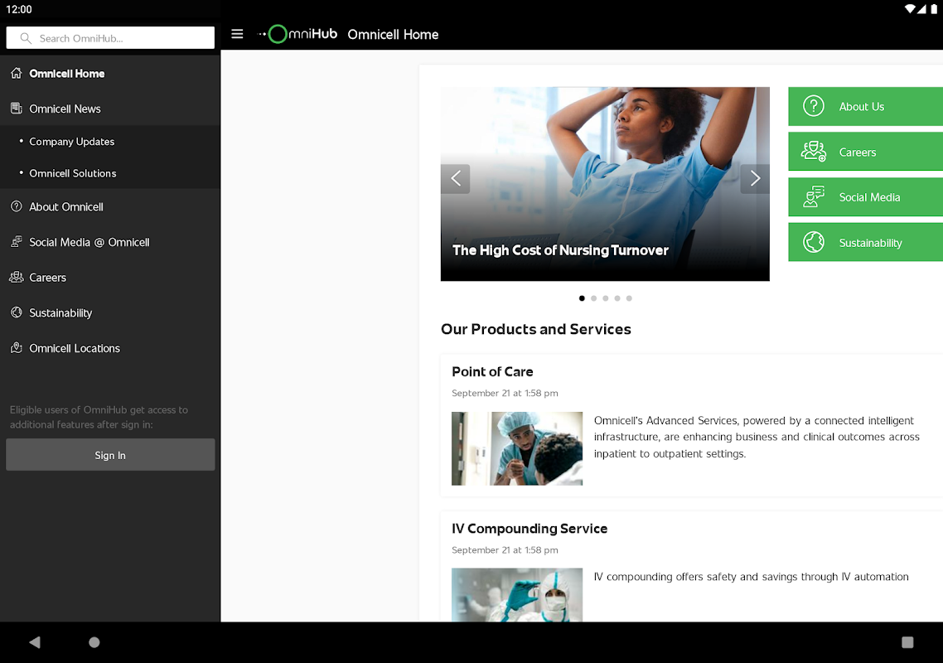Tap the Android back navigation button
The image size is (943, 663).
coord(35,642)
